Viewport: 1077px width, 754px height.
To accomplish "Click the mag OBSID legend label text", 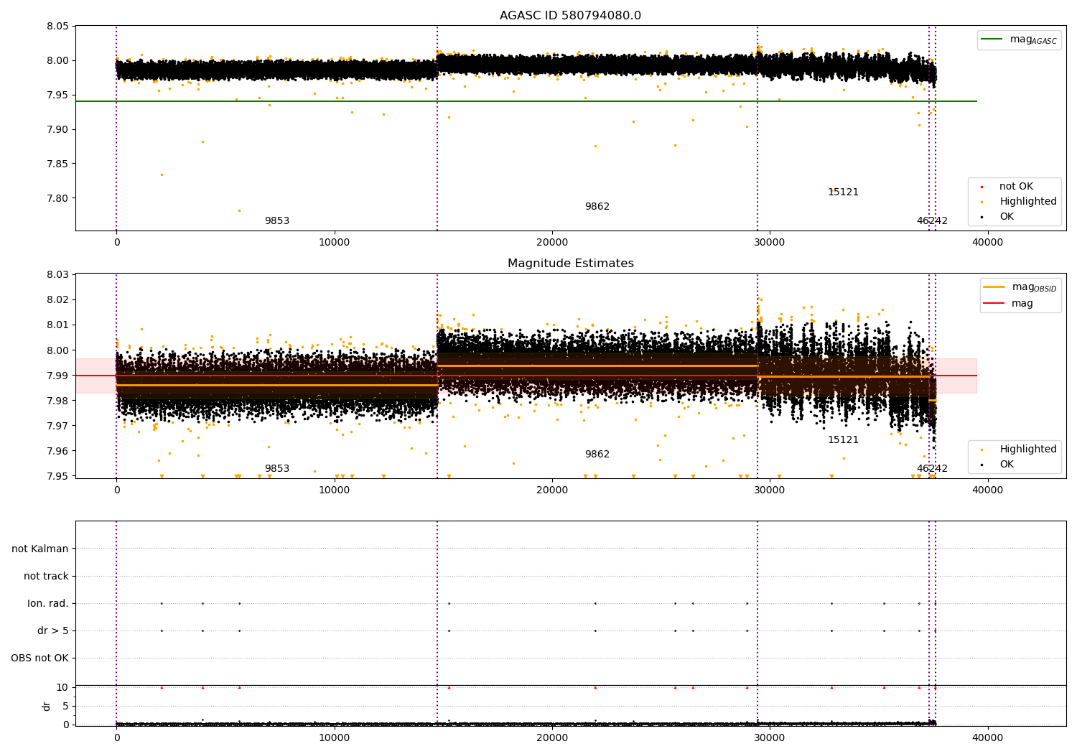I will click(1034, 287).
